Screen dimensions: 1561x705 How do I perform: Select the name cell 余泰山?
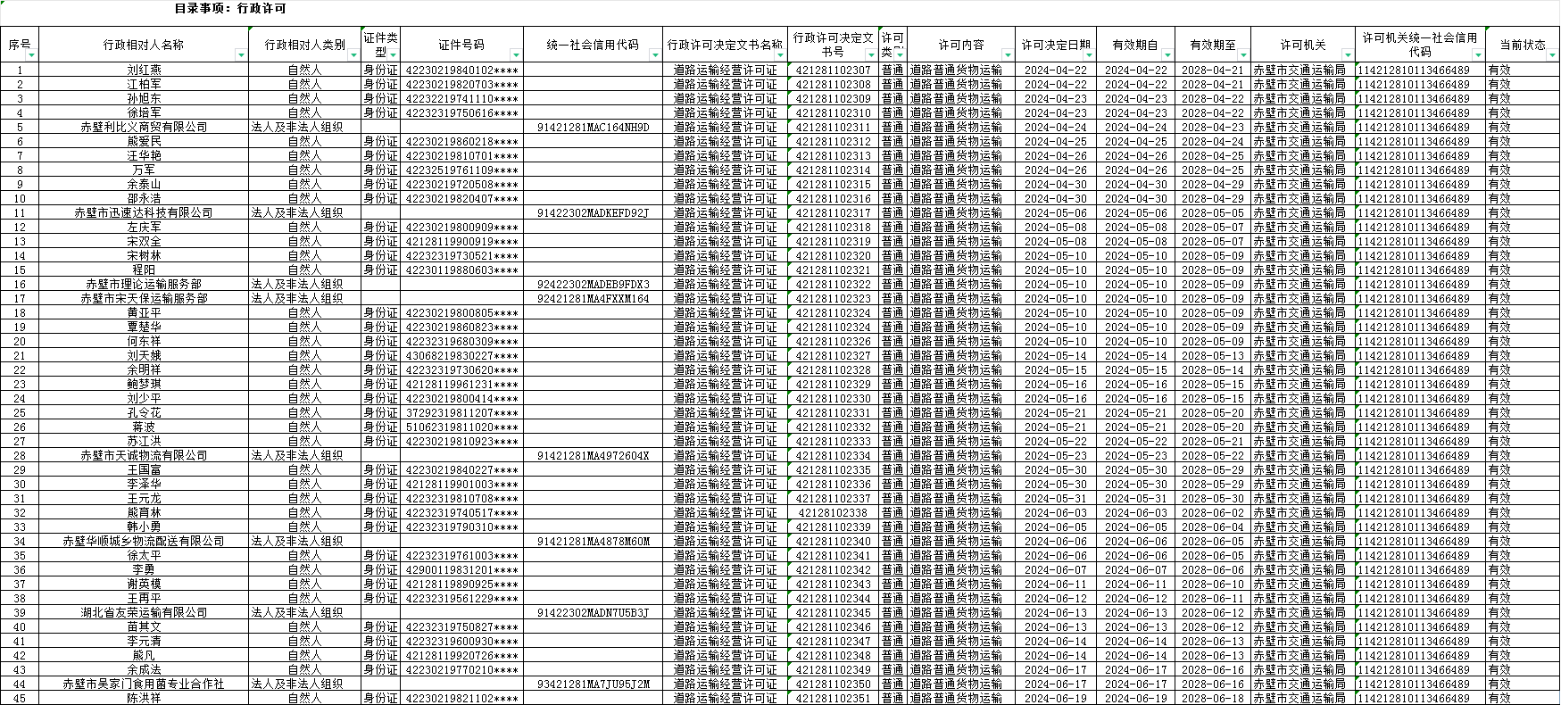[x=144, y=184]
